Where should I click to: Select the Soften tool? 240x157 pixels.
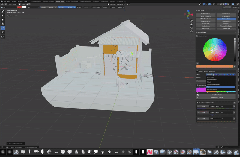3,16
